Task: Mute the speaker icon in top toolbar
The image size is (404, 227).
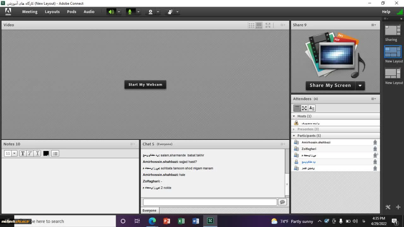Action: click(111, 12)
